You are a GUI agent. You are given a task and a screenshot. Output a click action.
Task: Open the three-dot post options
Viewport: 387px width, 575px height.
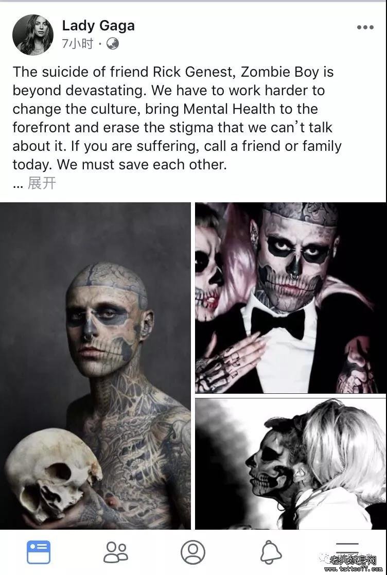coord(365,27)
